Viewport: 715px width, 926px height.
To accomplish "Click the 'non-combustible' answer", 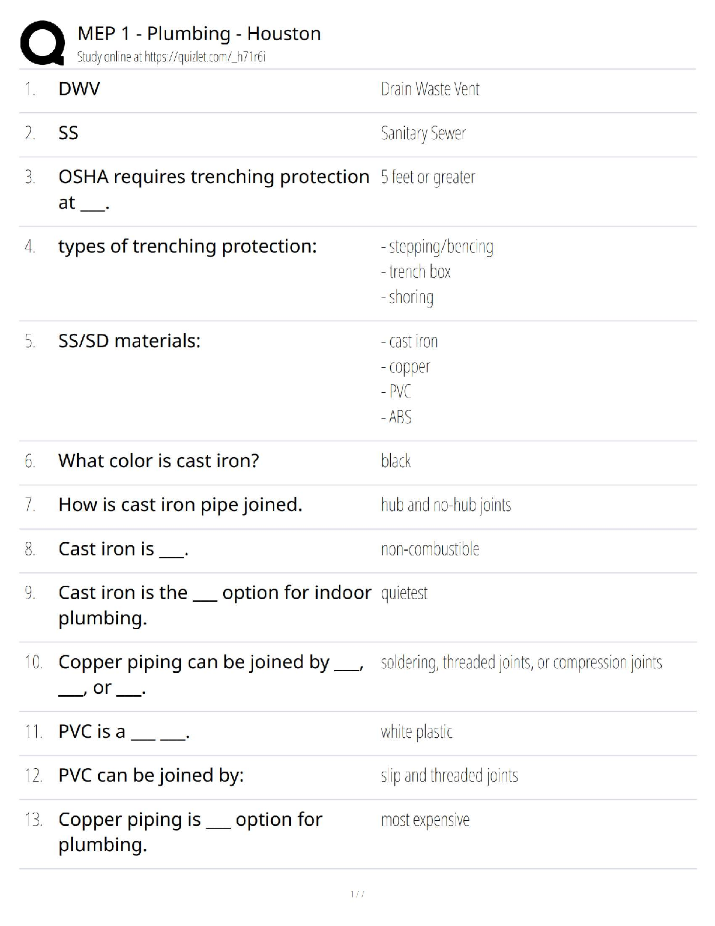I will point(430,549).
